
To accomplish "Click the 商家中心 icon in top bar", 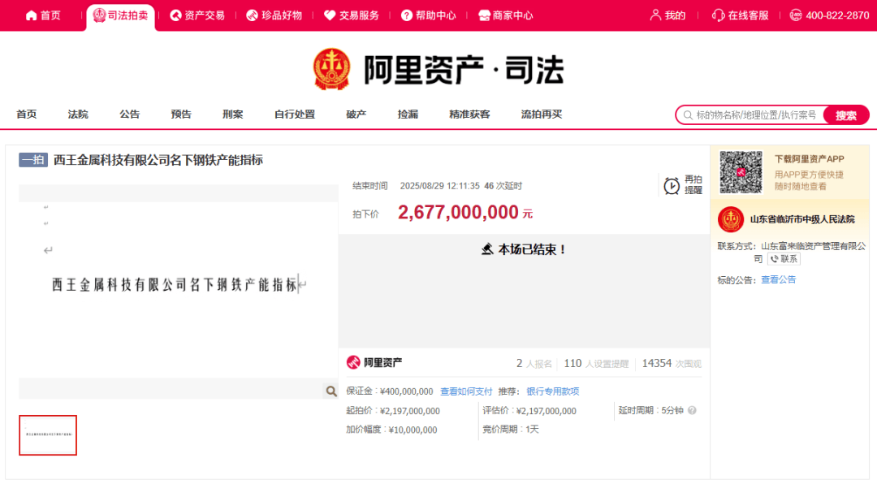I will click(483, 15).
